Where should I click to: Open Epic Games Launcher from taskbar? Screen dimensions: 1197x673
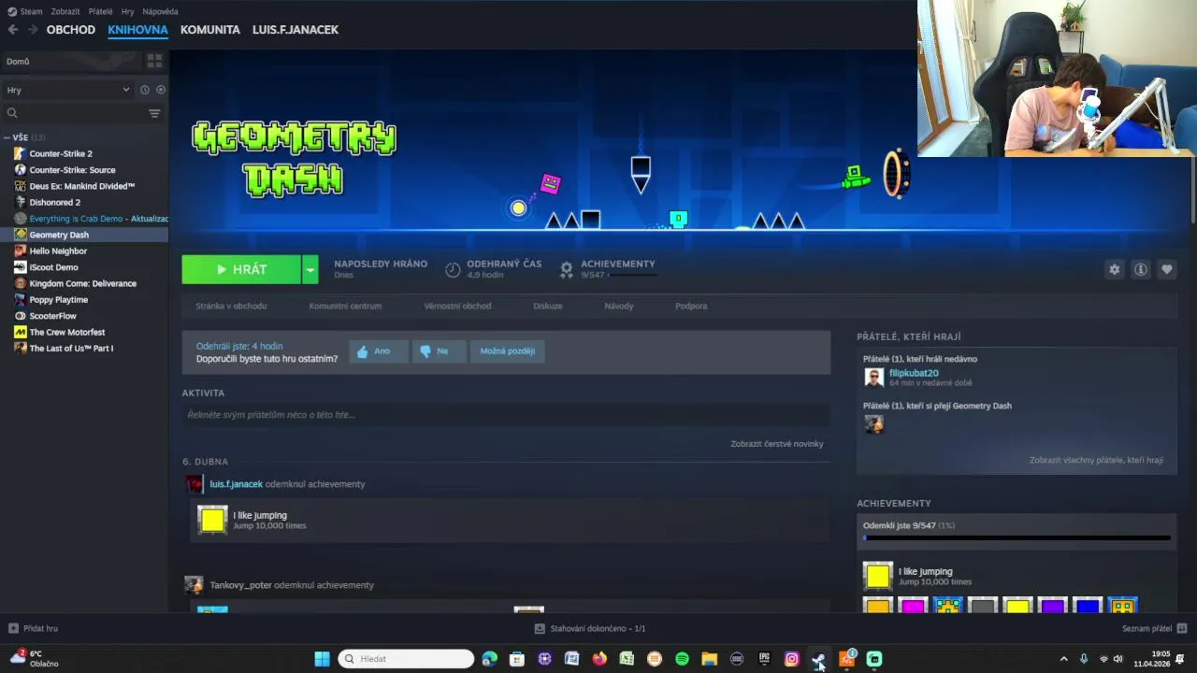coord(764,659)
